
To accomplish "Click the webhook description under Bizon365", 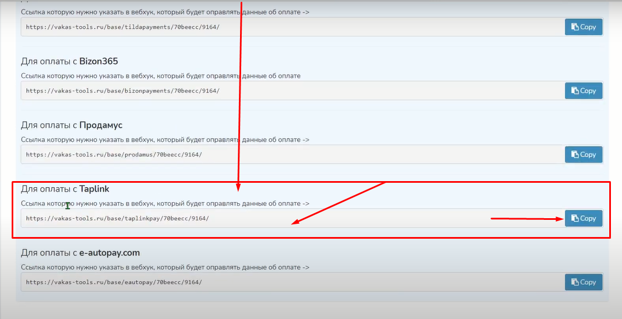I will coord(161,76).
